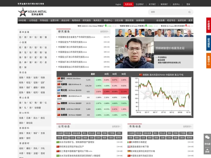Click Australia flag beside 氧化铝 row
This screenshot has width=211, height=158.
click(59, 90)
